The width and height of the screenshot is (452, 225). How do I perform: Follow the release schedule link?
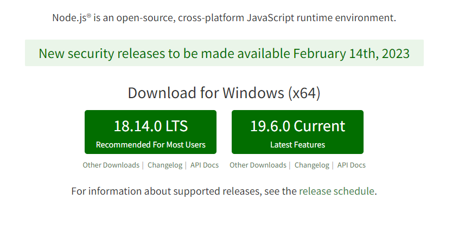pos(336,191)
